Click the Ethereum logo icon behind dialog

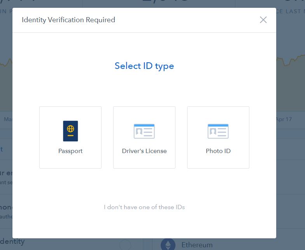point(168,245)
